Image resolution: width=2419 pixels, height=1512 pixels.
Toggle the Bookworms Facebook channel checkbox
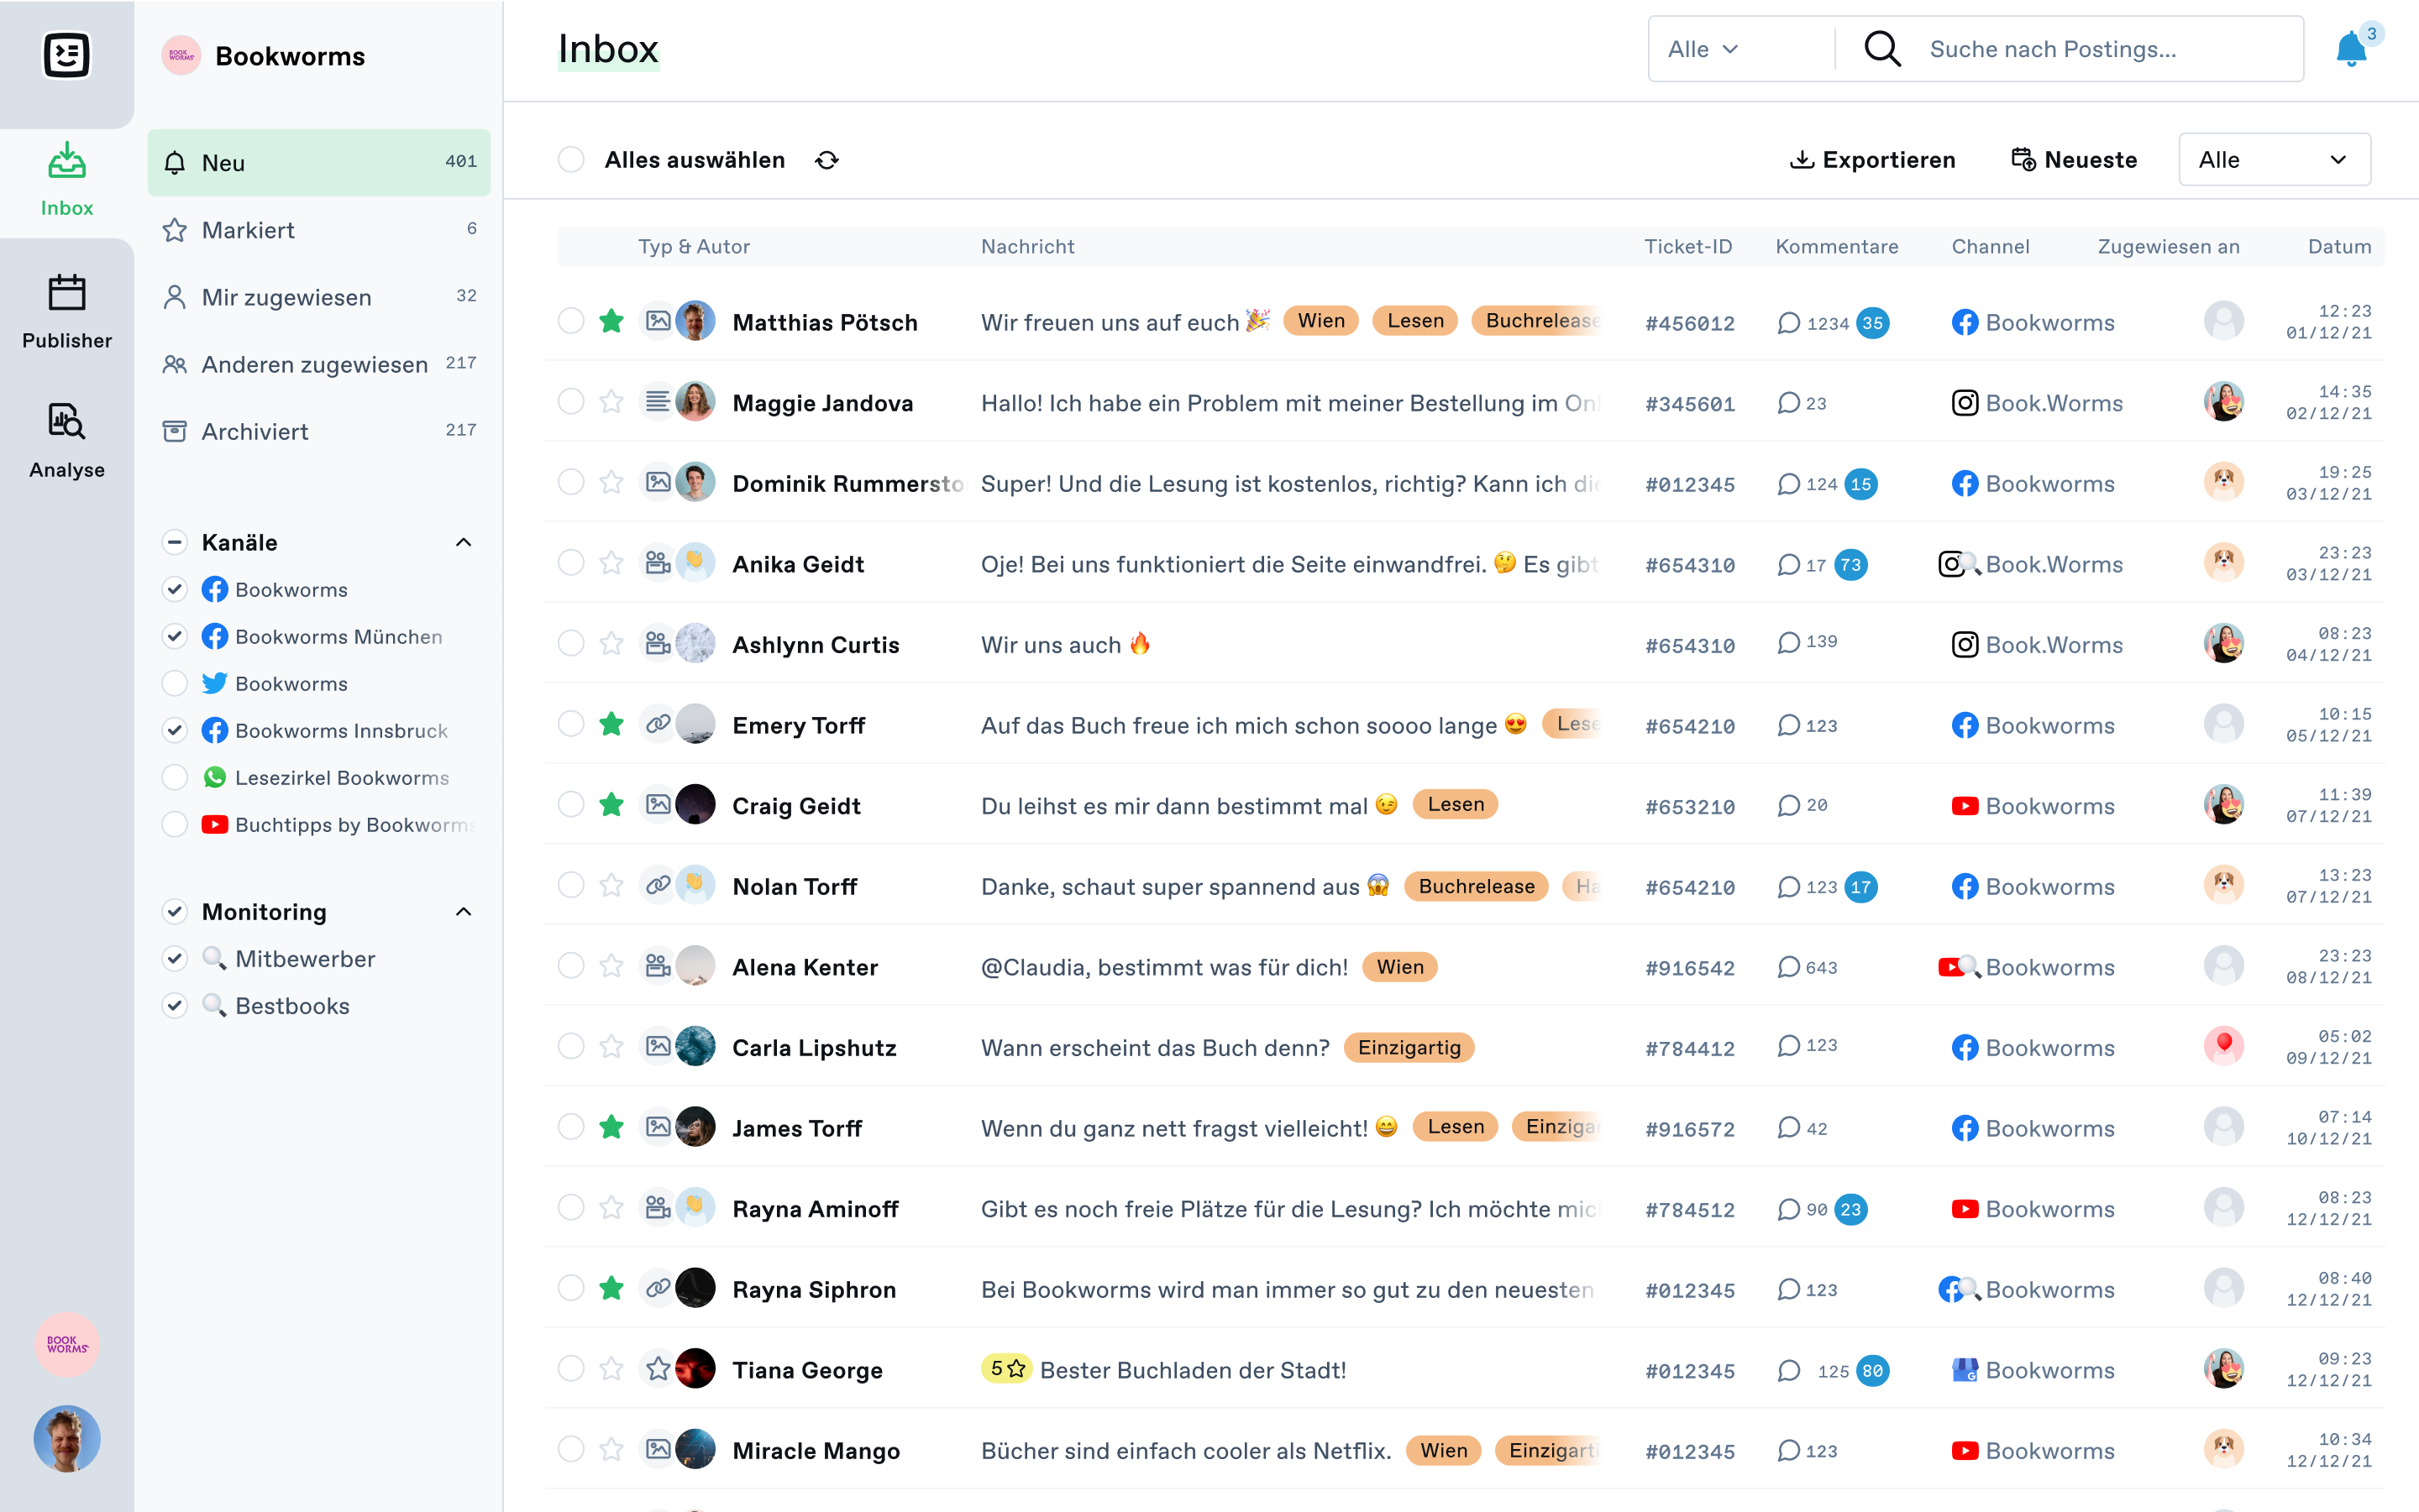coord(174,589)
